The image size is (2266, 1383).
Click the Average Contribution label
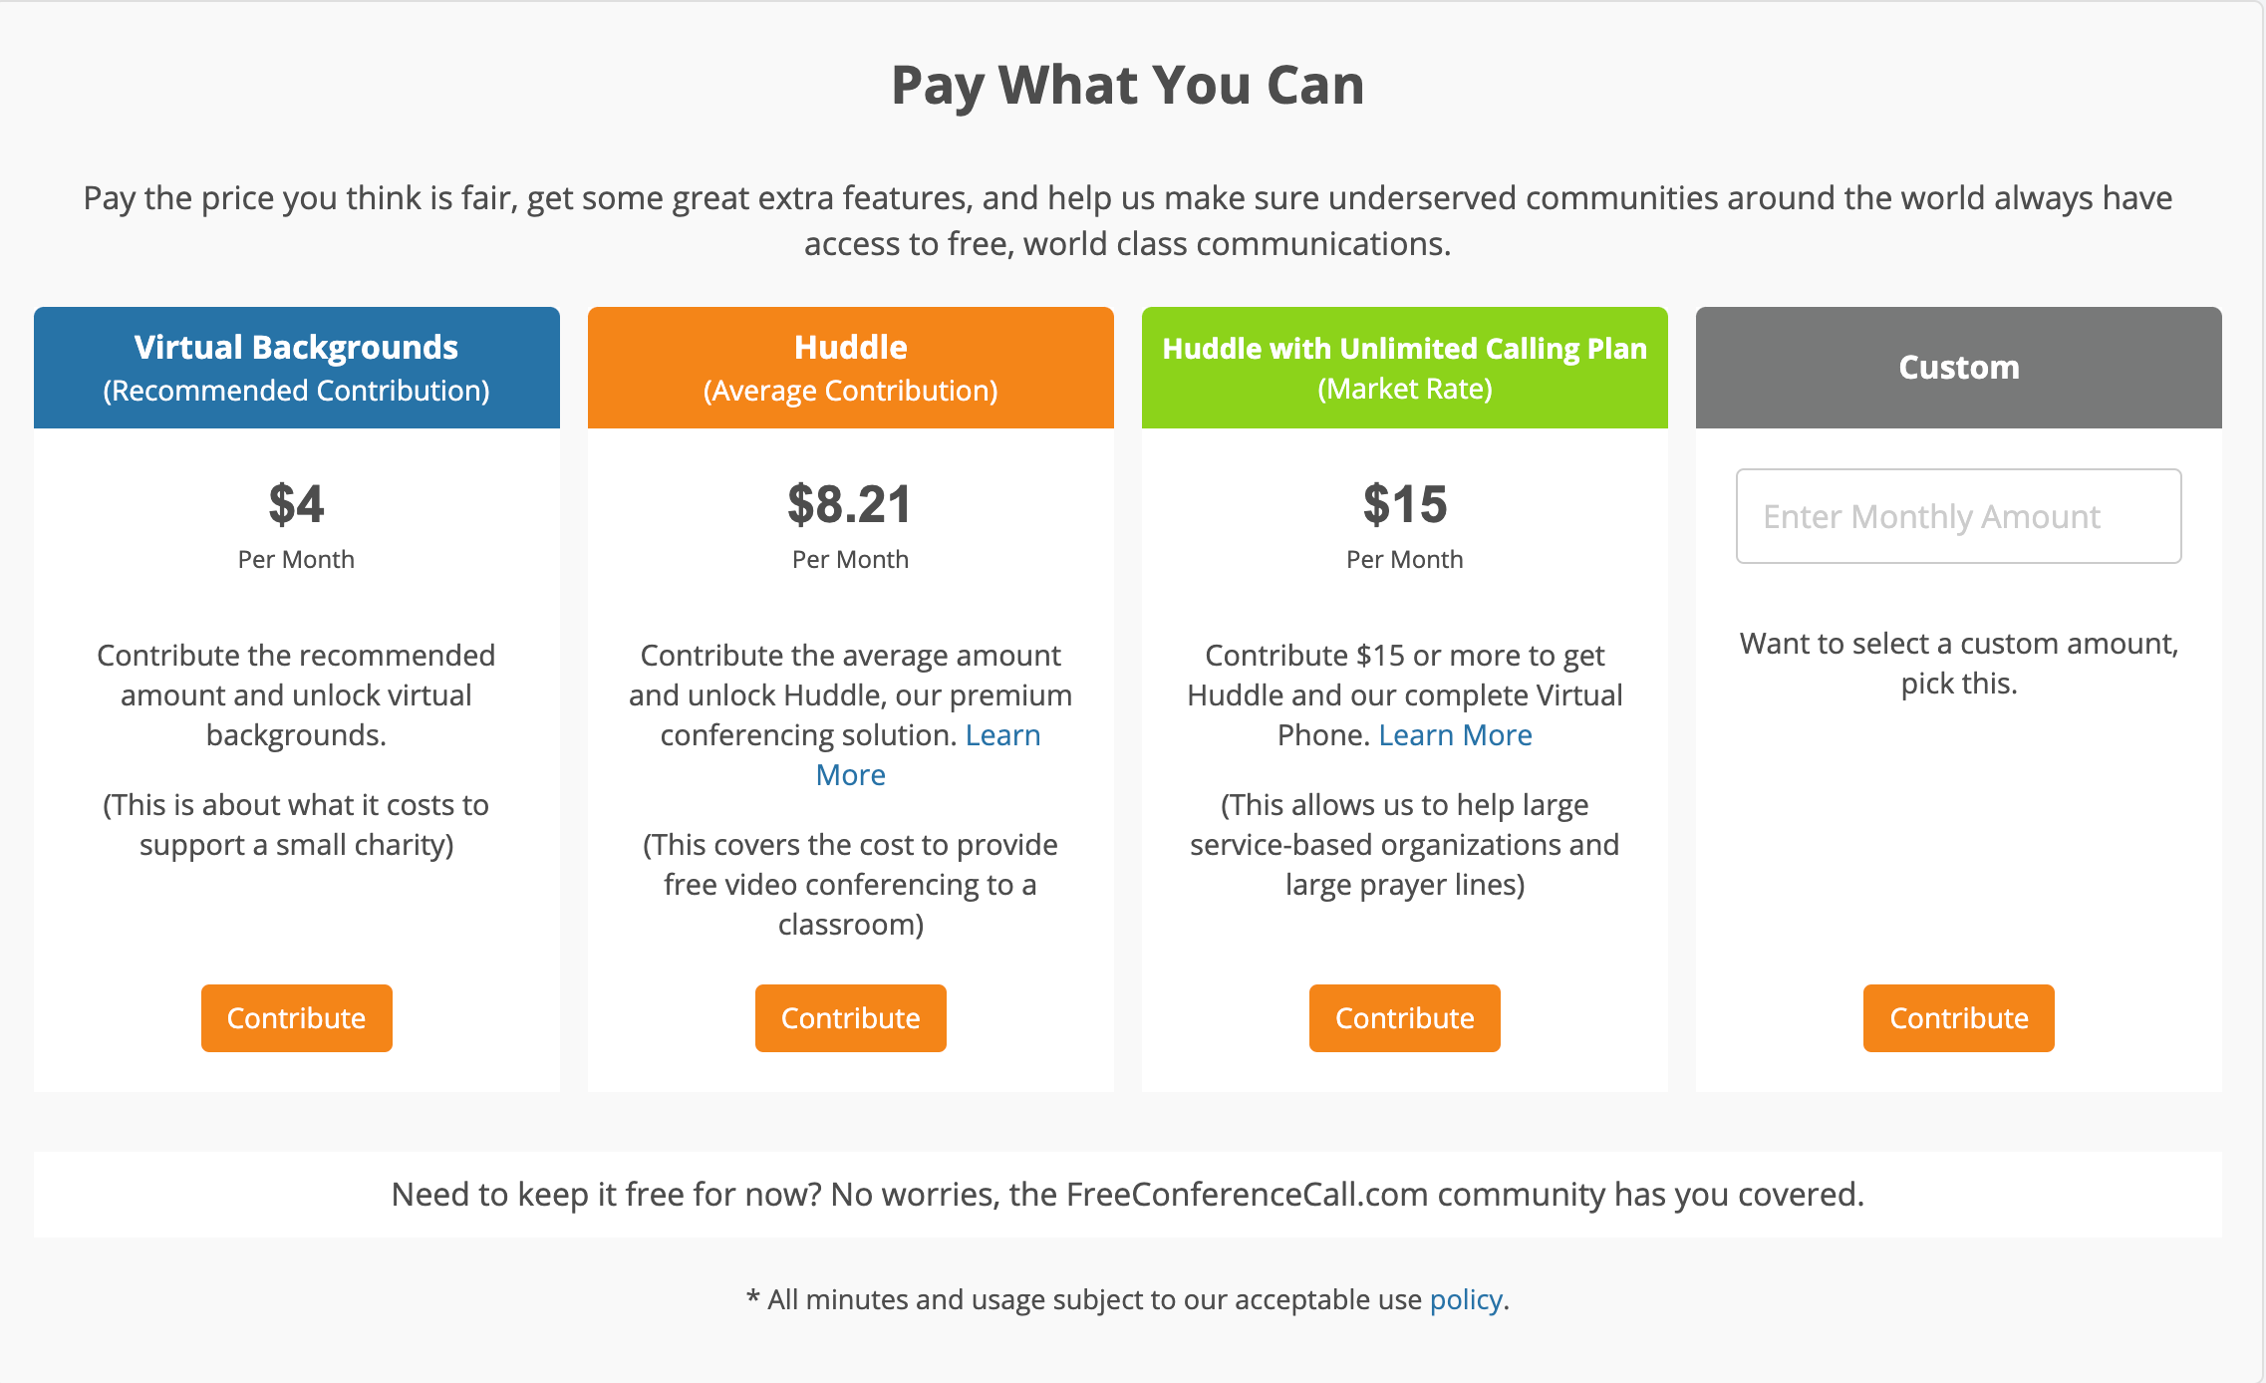(x=850, y=391)
